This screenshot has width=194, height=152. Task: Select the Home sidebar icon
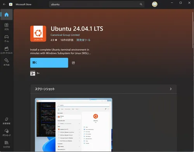pos(7,14)
